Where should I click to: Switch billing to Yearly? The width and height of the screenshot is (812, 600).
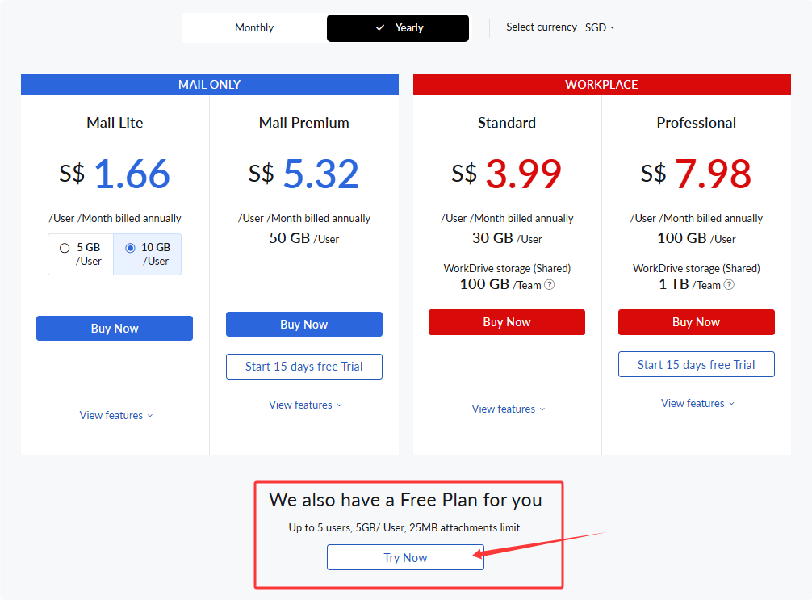pos(398,28)
